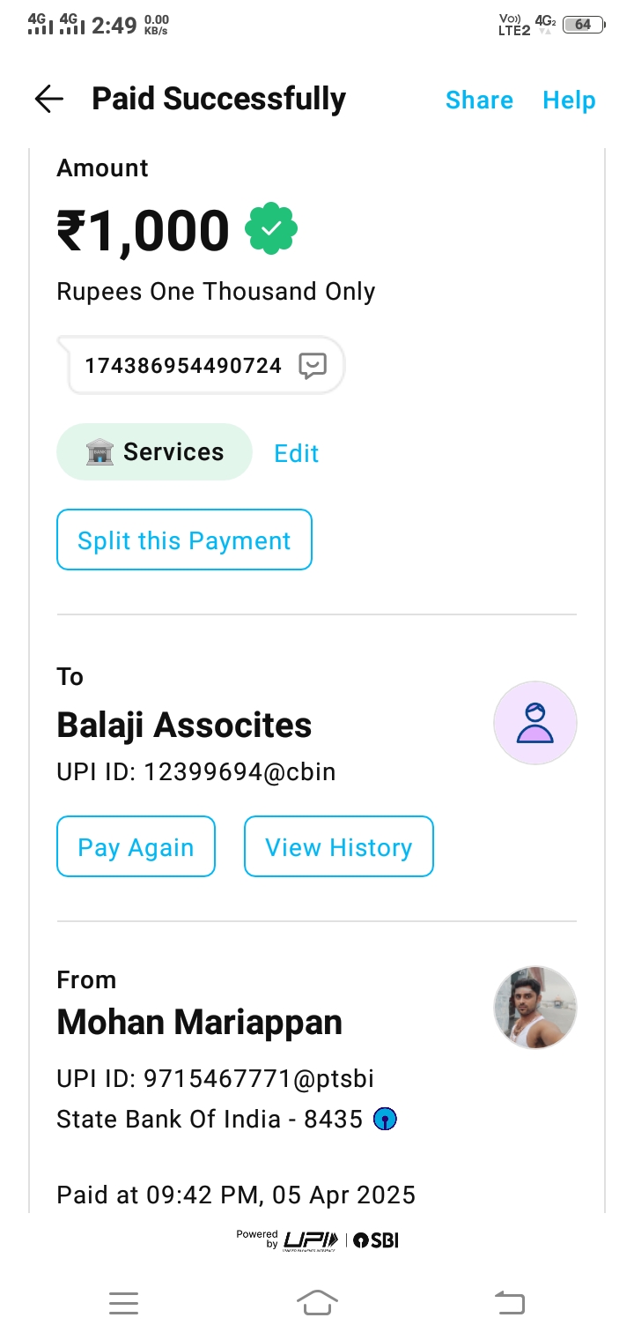Tap the battery indicator in status bar
Image resolution: width=634 pixels, height=1340 pixels.
pos(583,25)
